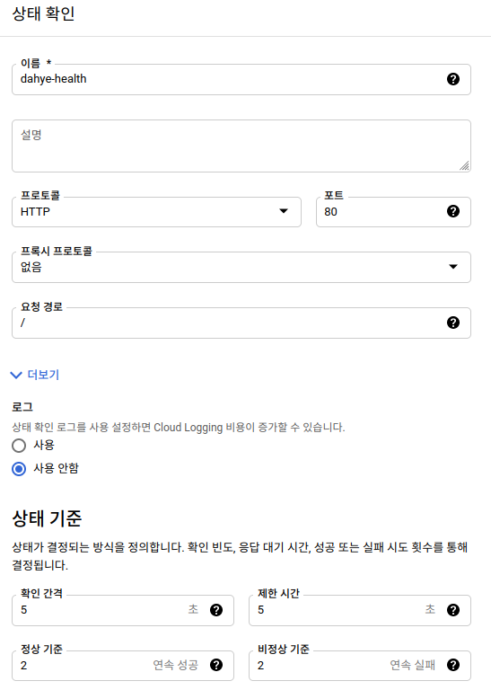Click the 로그 section label

22,407
